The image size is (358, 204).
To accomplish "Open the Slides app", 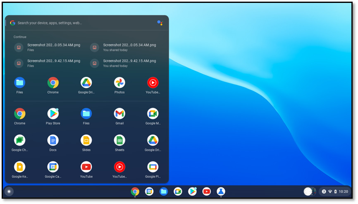I will [x=86, y=143].
